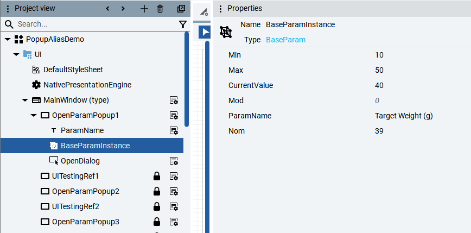This screenshot has height=233, width=471.
Task: Open ParamName row properties settings icon
Action: pyautogui.click(x=174, y=130)
